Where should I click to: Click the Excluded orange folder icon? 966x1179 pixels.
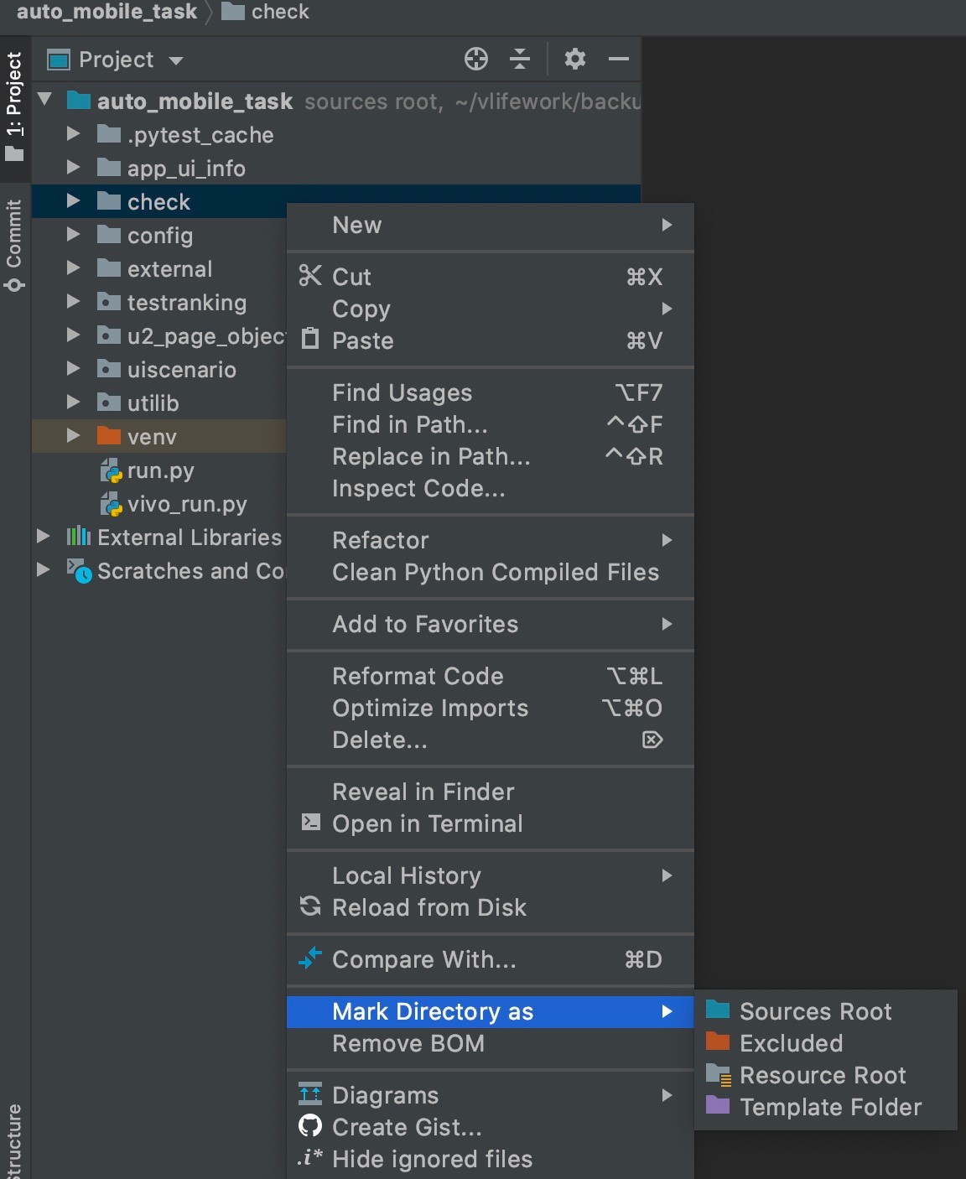pos(718,1042)
